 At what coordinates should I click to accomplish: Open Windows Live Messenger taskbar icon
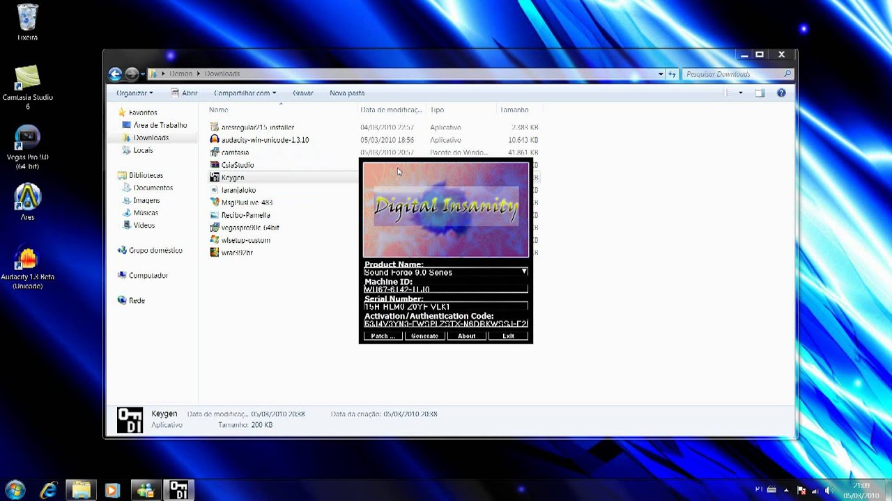pyautogui.click(x=146, y=490)
